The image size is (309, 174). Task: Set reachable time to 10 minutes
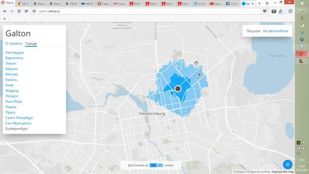(x=154, y=165)
